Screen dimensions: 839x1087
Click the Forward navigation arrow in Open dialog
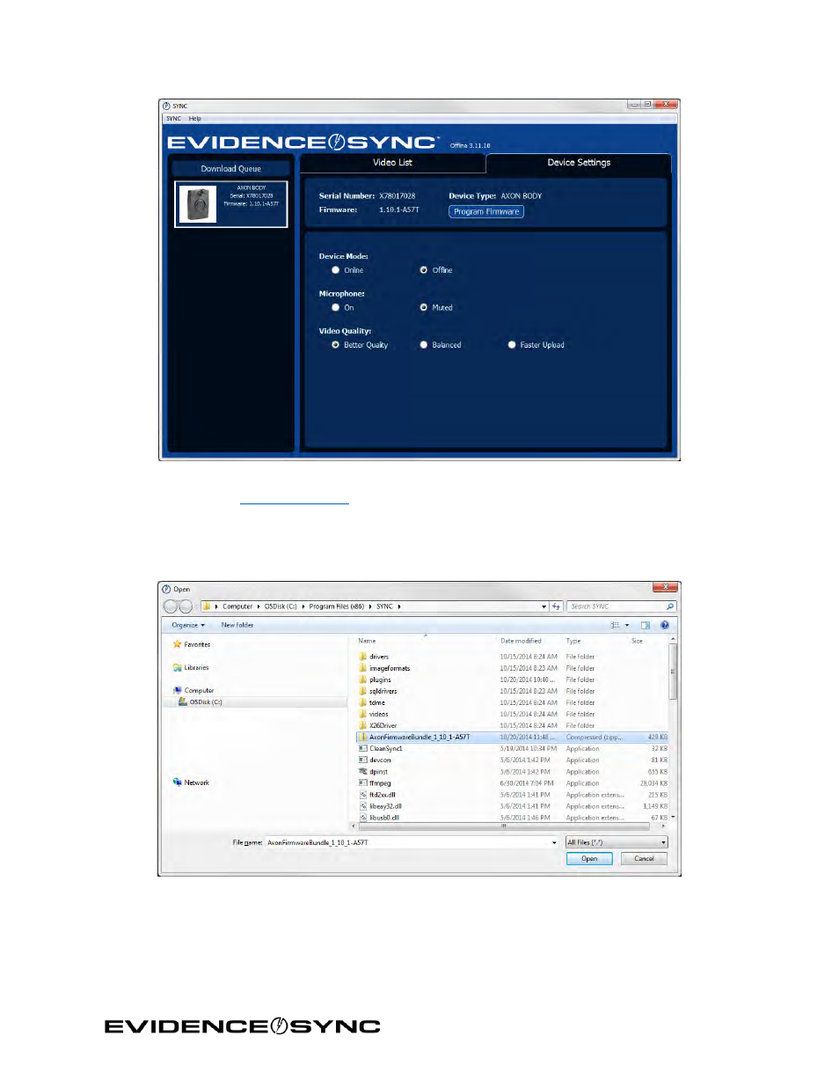coord(186,606)
